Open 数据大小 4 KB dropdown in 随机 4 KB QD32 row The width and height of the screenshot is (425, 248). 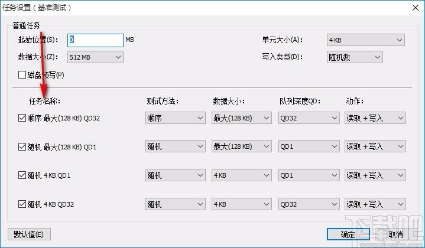click(242, 204)
